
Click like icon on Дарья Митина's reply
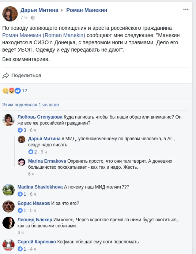pyautogui.click(x=31, y=152)
